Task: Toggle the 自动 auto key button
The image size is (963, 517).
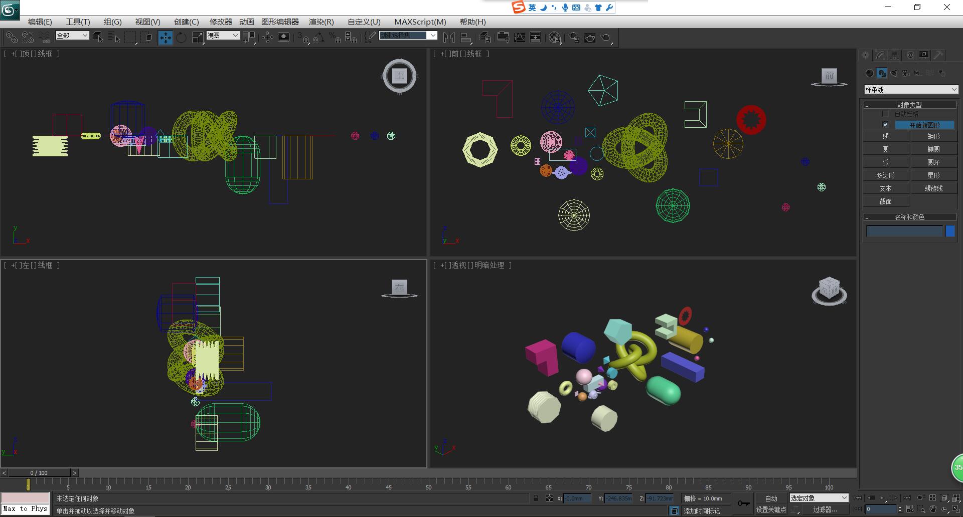Action: coord(771,498)
